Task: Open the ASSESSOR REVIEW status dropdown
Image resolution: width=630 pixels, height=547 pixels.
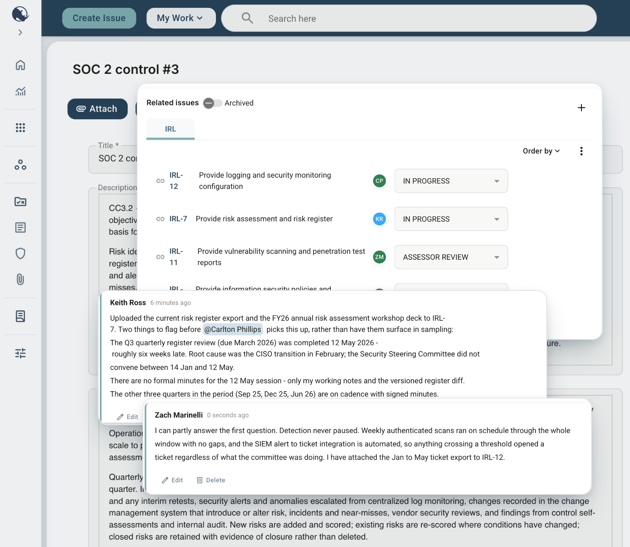Action: (451, 257)
